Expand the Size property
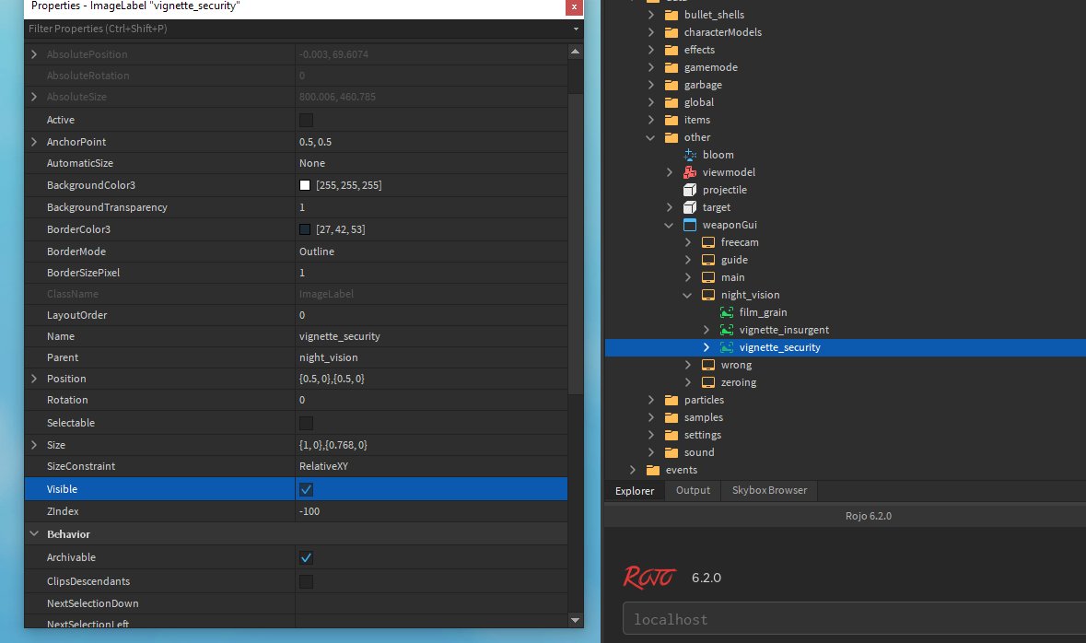 (x=34, y=445)
